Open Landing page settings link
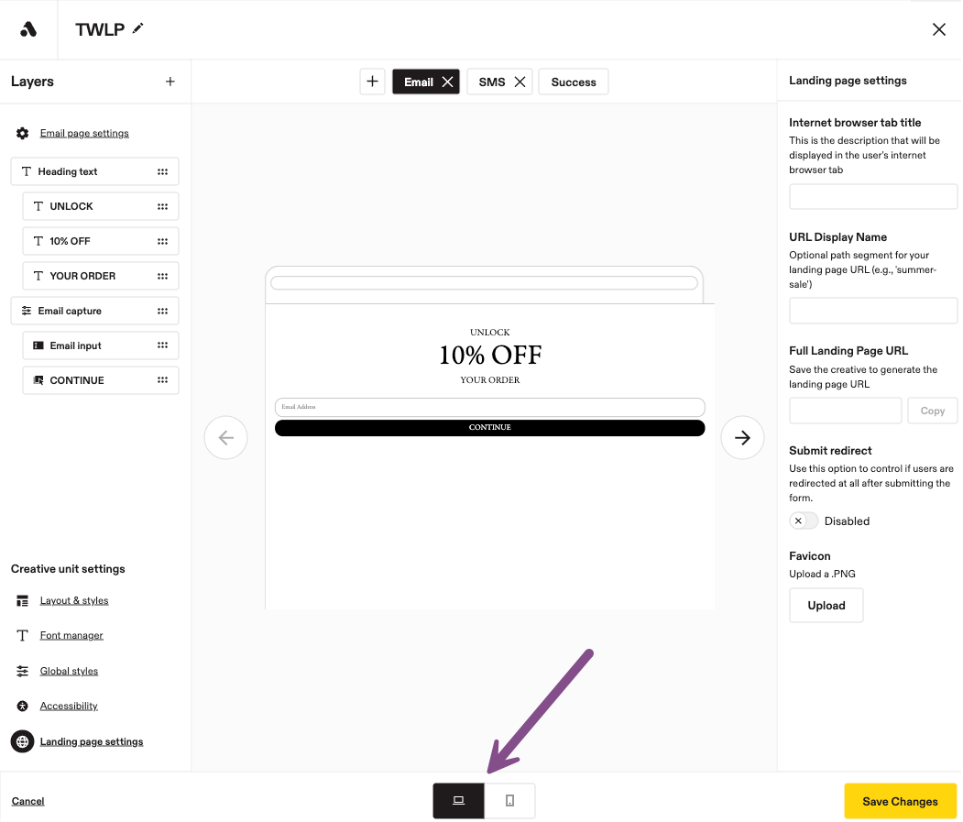 click(x=92, y=741)
